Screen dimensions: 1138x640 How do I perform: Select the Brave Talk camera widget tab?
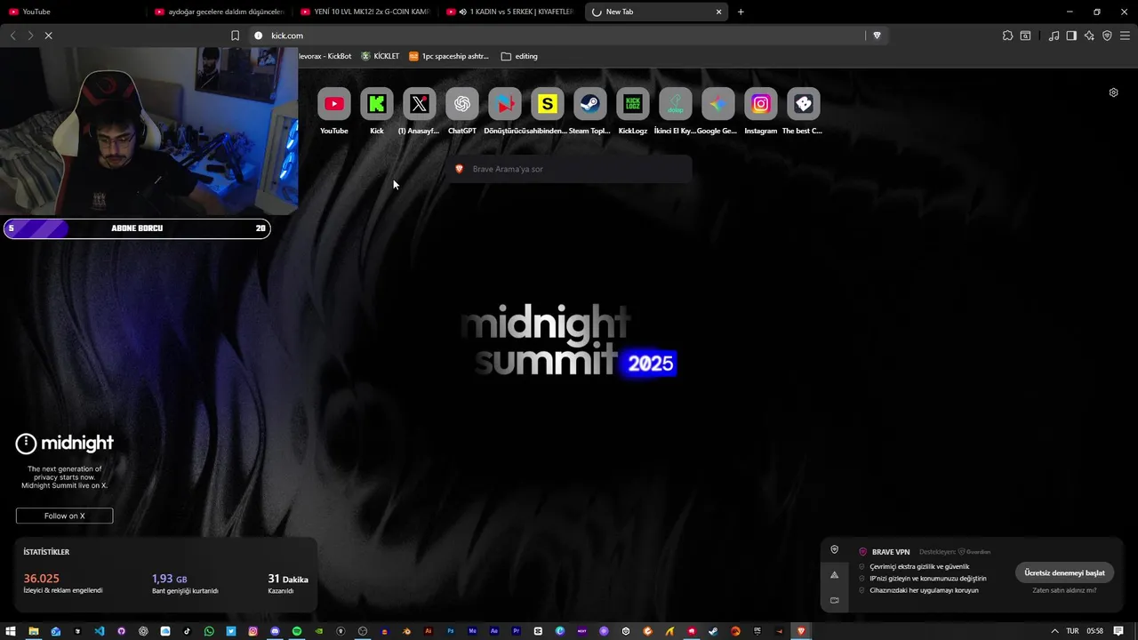point(834,600)
